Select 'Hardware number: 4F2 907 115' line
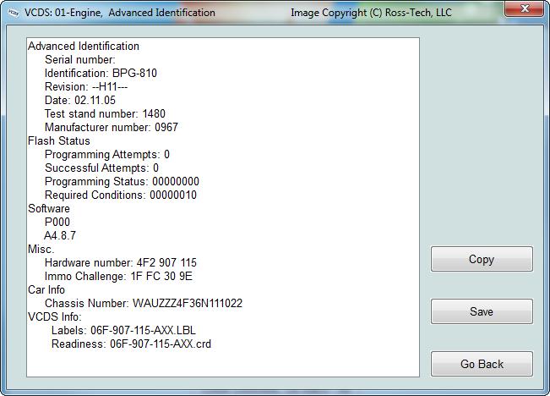 [x=121, y=262]
